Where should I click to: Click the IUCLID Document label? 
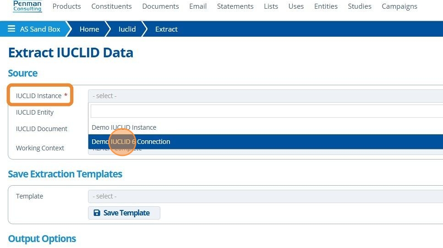(x=42, y=129)
